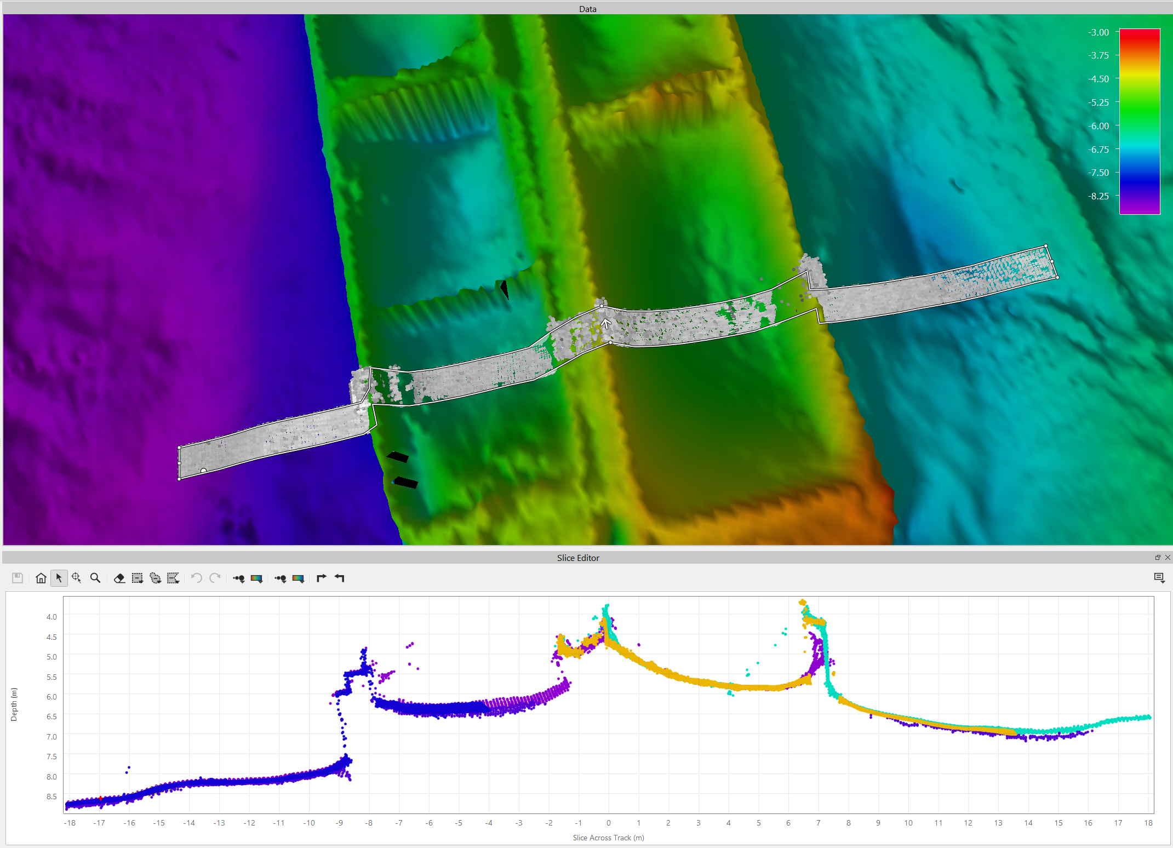
Task: Open the second color gradient dropdown
Action: [298, 578]
